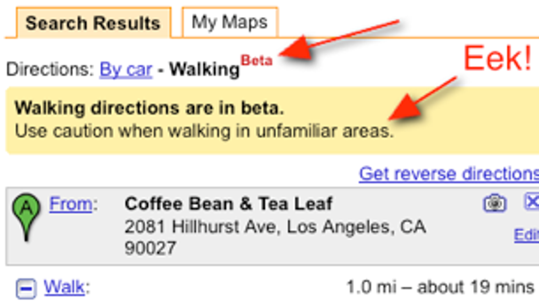The height and width of the screenshot is (303, 539).
Task: Click the 2081 Hillhurst Ave address text
Action: click(275, 237)
